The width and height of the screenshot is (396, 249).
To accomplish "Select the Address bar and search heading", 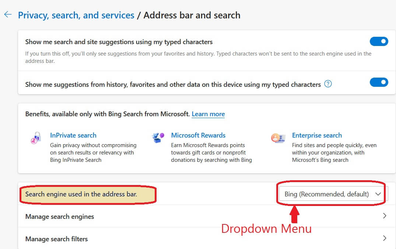I will (192, 15).
